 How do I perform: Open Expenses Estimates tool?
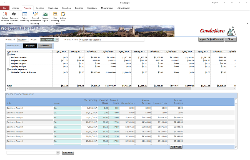click(x=14, y=17)
